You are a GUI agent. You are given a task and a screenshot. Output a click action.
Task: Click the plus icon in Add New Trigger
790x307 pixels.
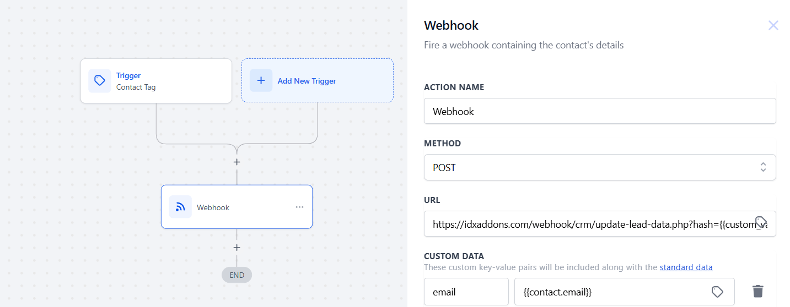(261, 81)
